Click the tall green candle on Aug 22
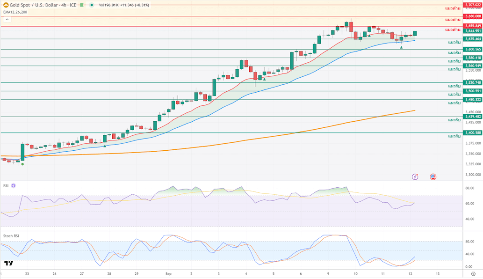The image size is (483, 279). [22, 152]
